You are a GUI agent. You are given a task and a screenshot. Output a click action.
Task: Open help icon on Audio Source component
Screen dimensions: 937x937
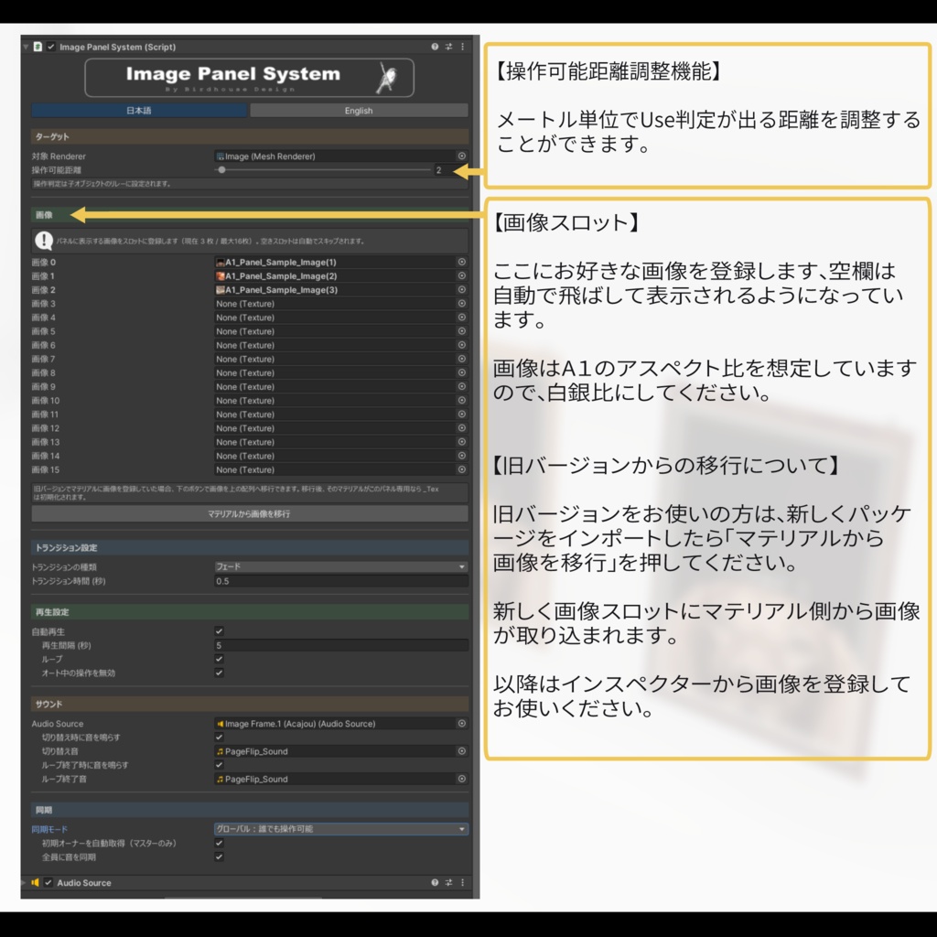point(435,883)
